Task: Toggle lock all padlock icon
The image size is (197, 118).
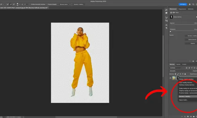Action: pyautogui.click(x=185, y=74)
